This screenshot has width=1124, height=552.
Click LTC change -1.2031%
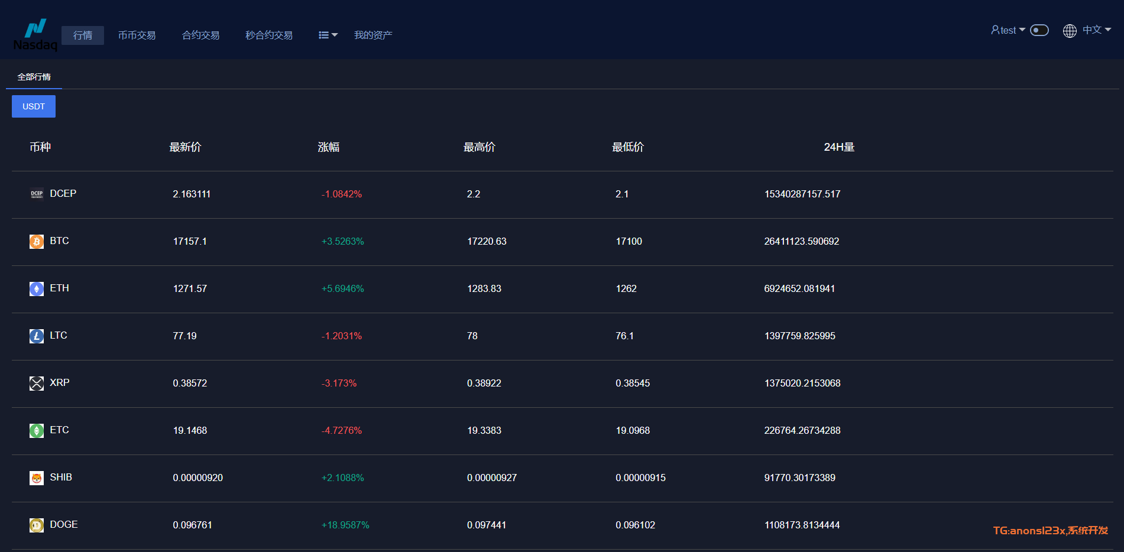[342, 336]
